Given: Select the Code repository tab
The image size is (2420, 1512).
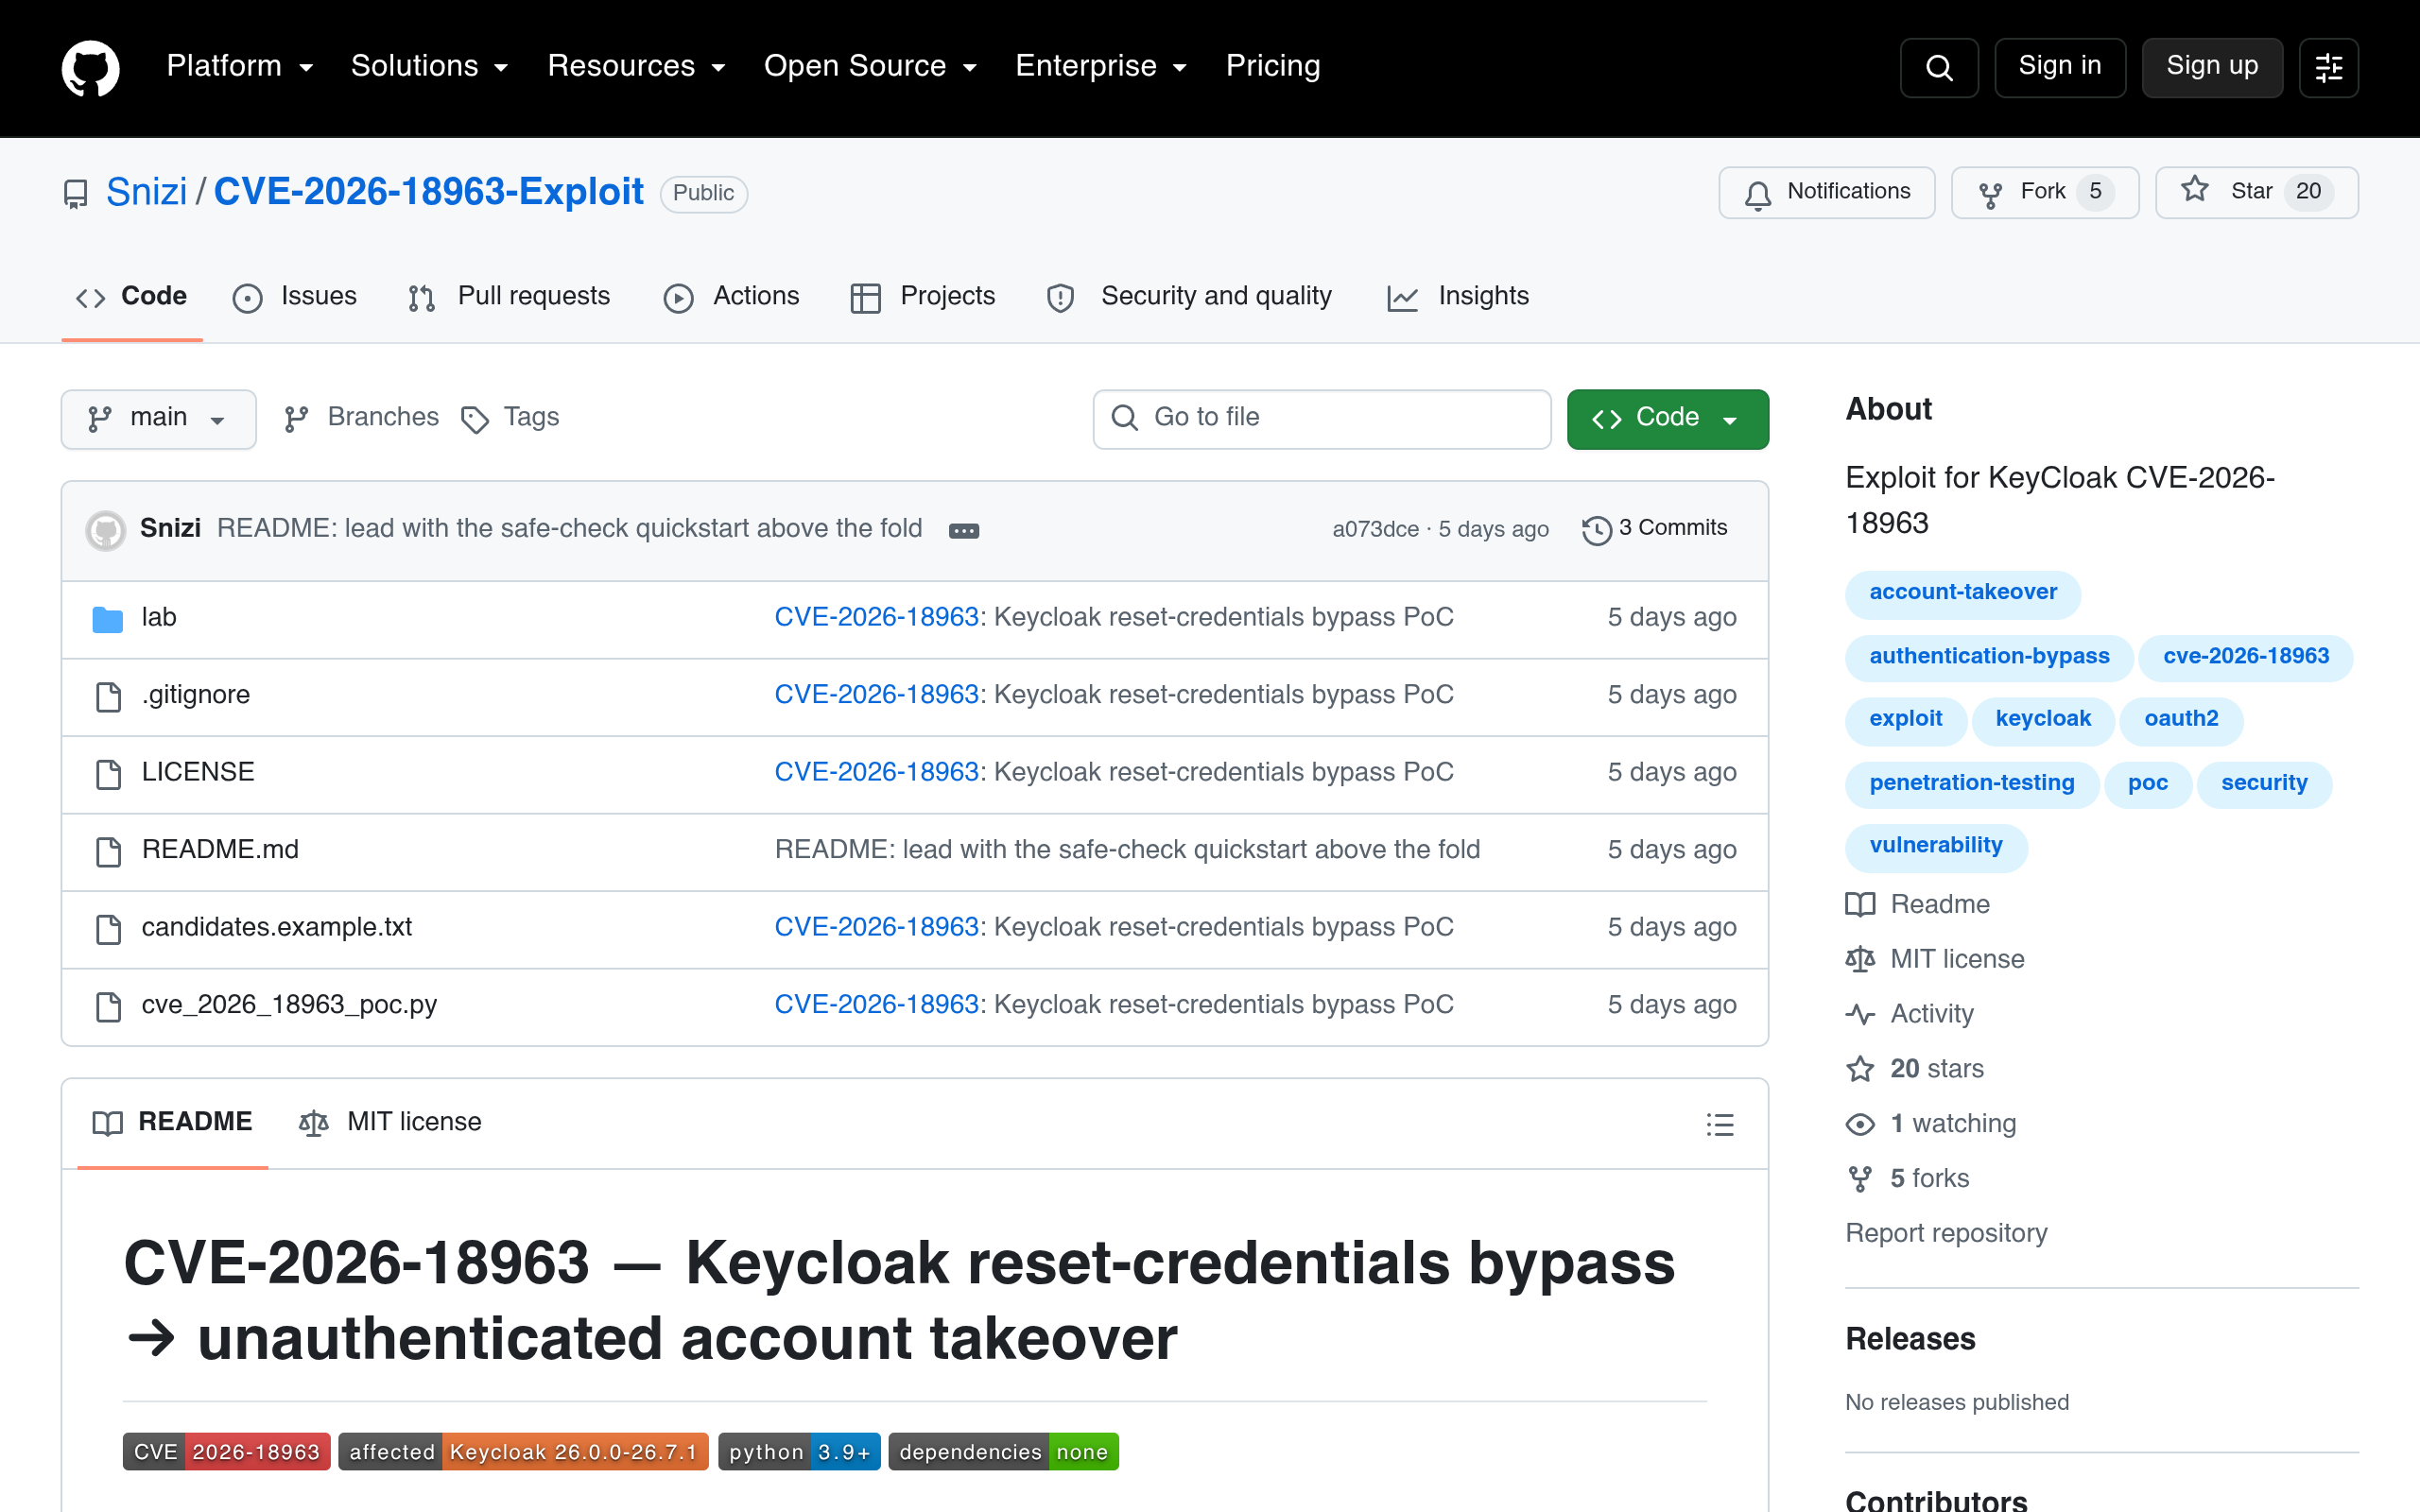Looking at the screenshot, I should pyautogui.click(x=132, y=297).
